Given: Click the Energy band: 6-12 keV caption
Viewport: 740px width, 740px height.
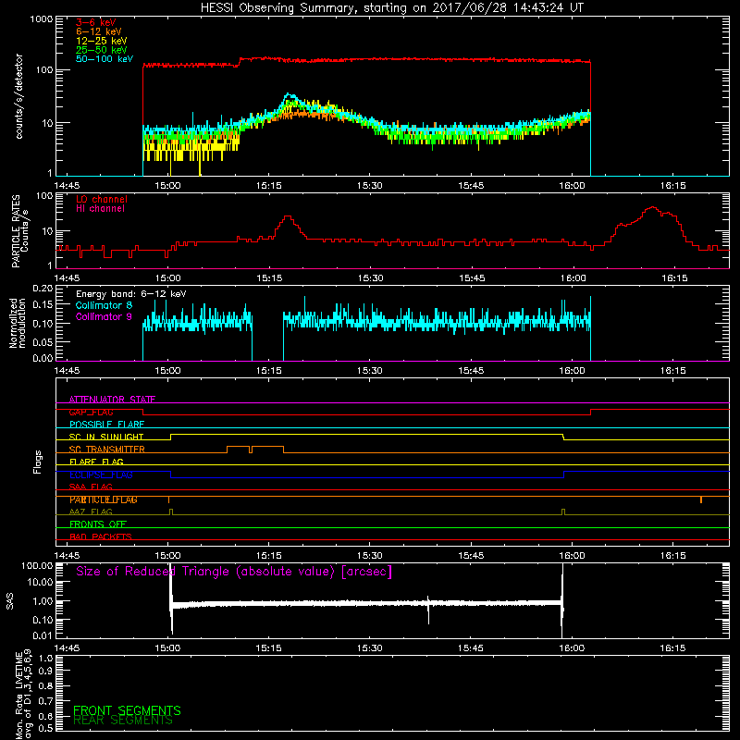Looking at the screenshot, I should click(x=130, y=294).
